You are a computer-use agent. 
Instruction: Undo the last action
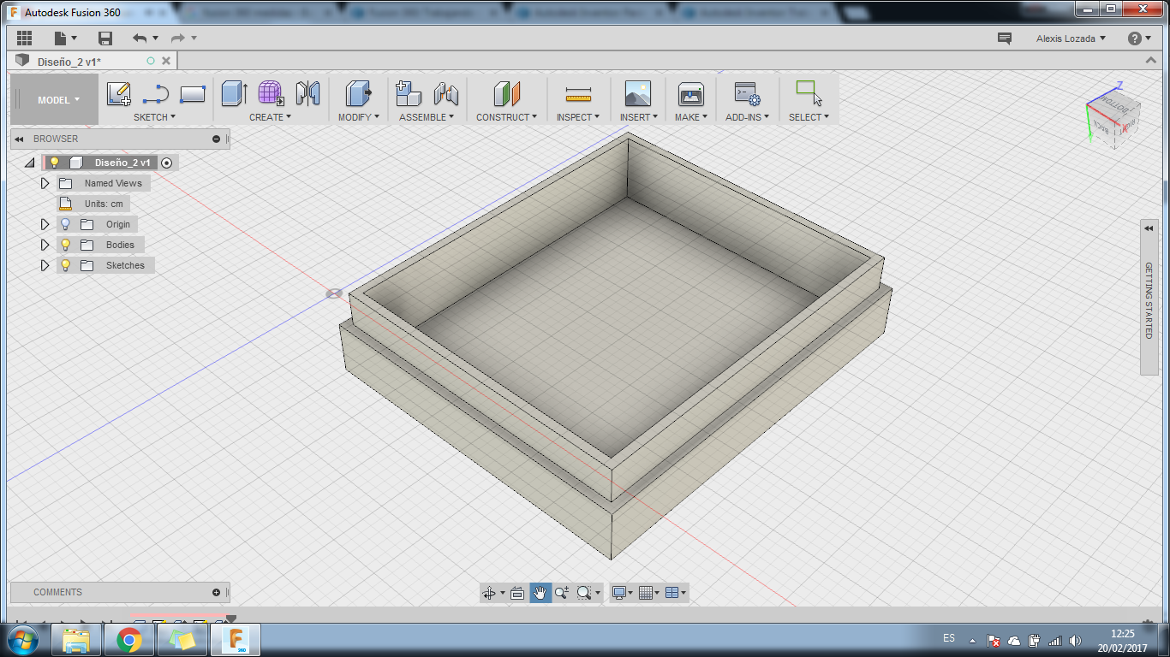[x=140, y=38]
